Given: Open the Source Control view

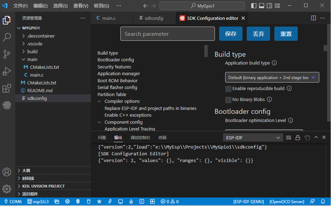Looking at the screenshot, I should (x=7, y=54).
